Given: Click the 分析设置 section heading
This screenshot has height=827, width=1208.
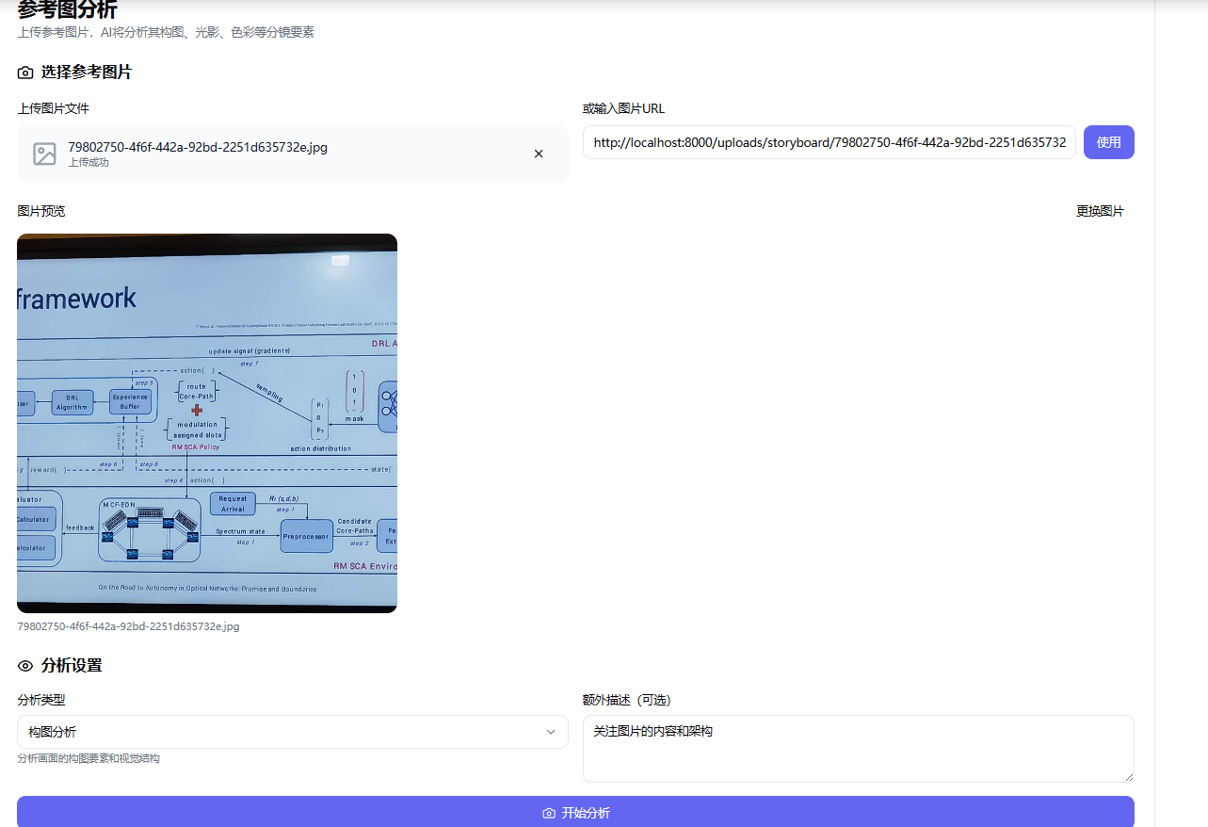Looking at the screenshot, I should pyautogui.click(x=72, y=666).
